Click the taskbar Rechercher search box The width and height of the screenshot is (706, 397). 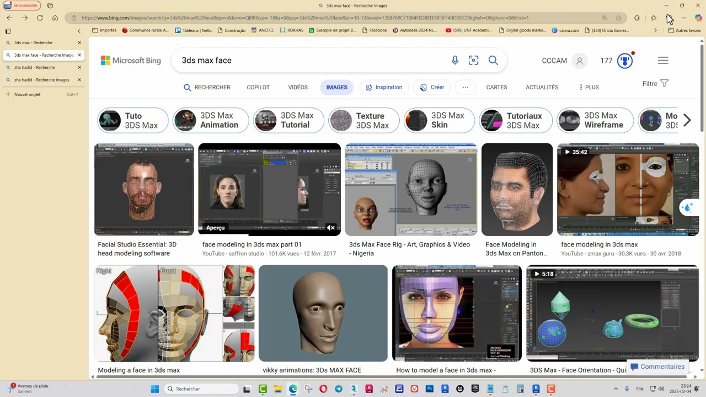pos(201,389)
